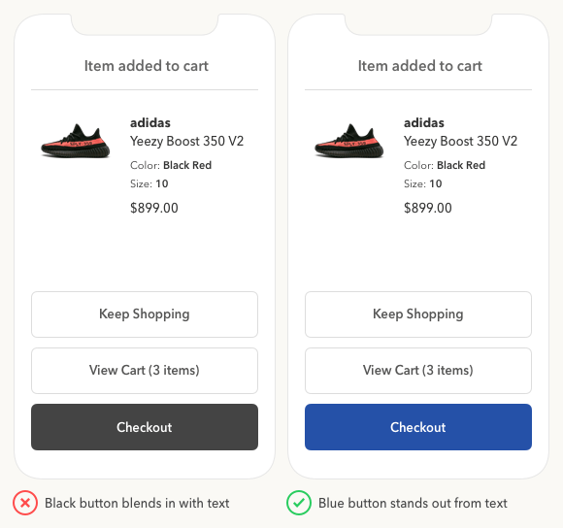
Task: Select Yeezy Boost 350 V2 title in right phone
Action: pos(460,141)
